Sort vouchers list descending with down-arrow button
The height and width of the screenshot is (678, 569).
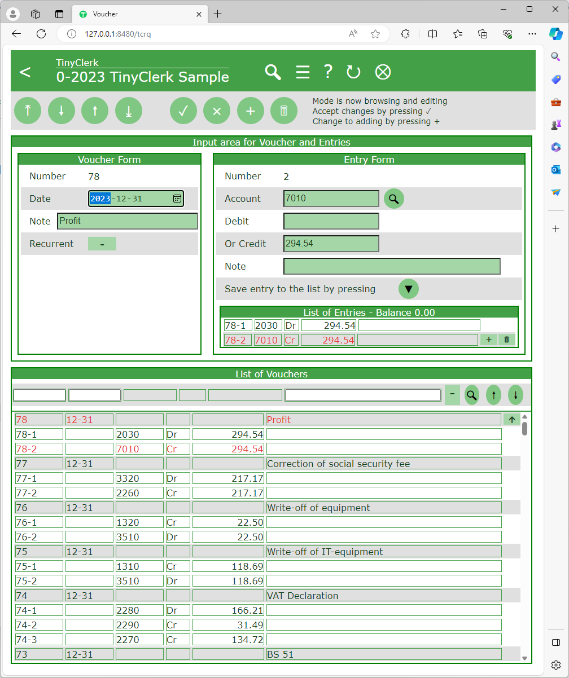pos(515,395)
